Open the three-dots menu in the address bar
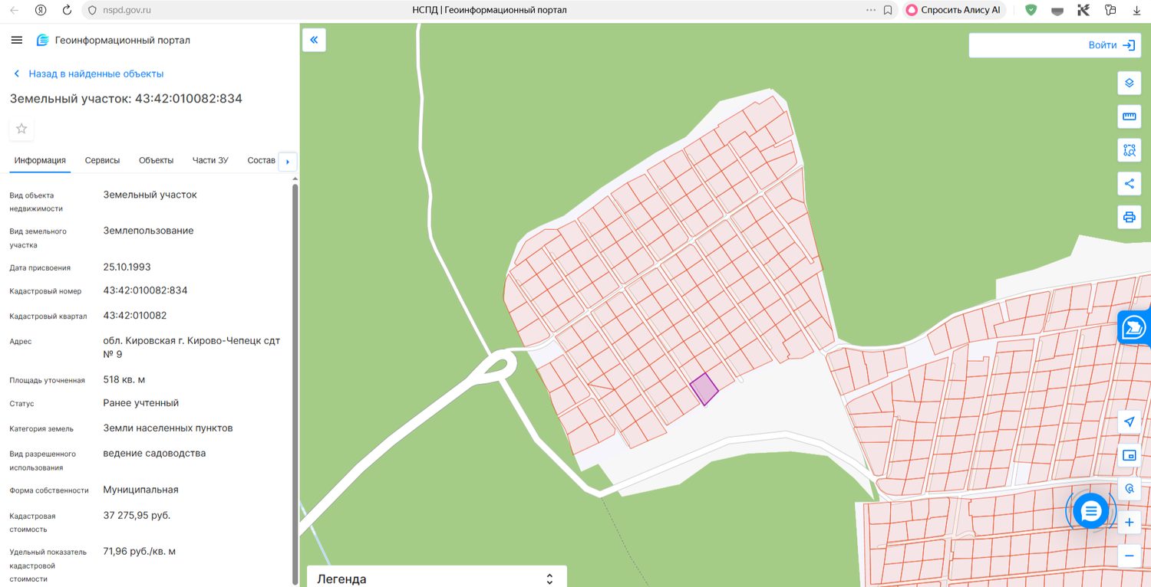 (x=870, y=11)
